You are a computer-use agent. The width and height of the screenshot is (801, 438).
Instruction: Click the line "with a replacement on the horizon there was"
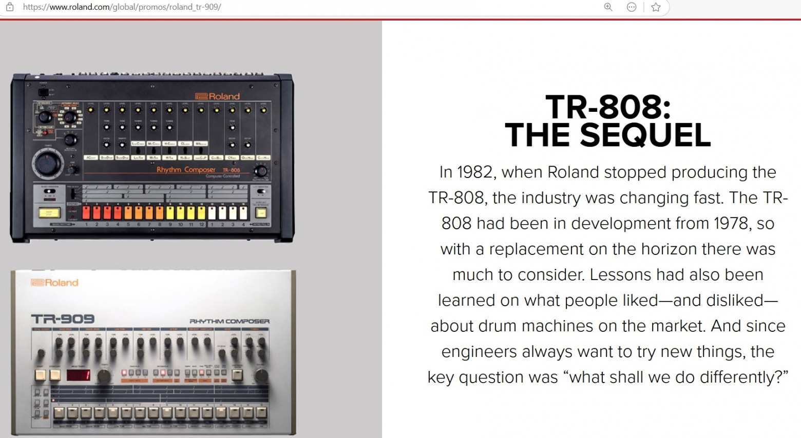[608, 249]
